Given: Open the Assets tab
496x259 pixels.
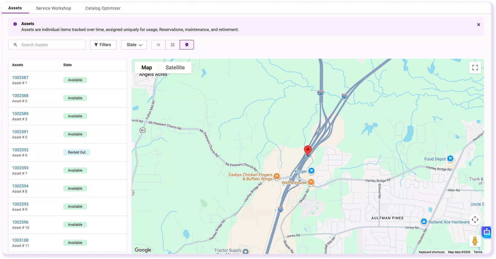Looking at the screenshot, I should [x=15, y=8].
